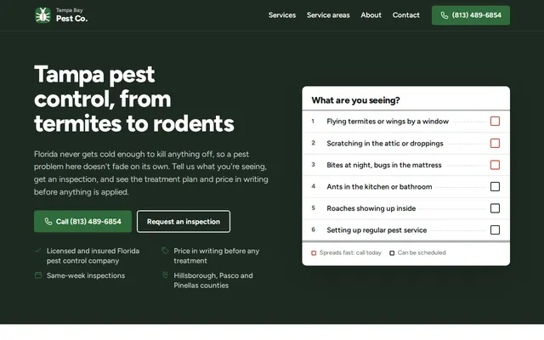Click the Scratching in the attic row text

pos(385,144)
